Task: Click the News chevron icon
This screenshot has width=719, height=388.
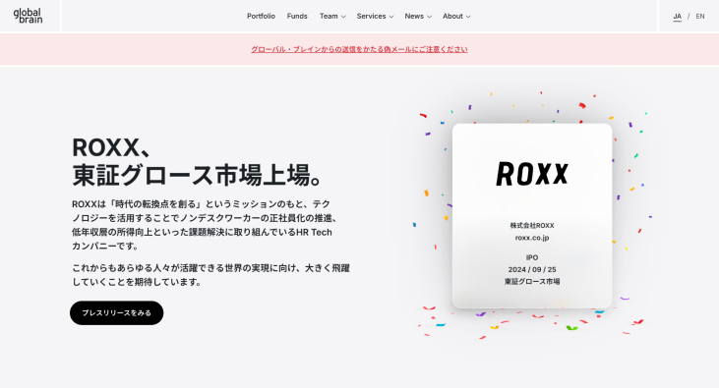Action: [429, 17]
